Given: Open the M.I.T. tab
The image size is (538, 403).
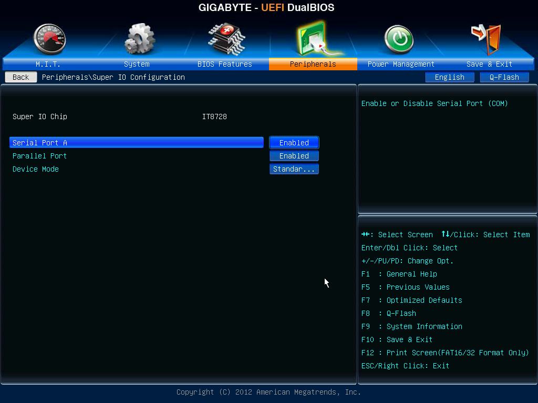Looking at the screenshot, I should [x=48, y=64].
